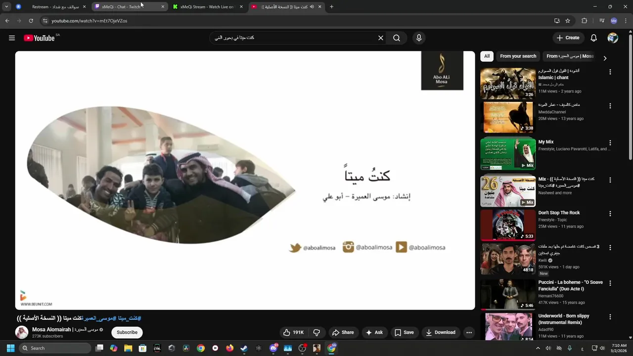Open options for the My Mix entry
Screen dimensions: 633x356
610,142
